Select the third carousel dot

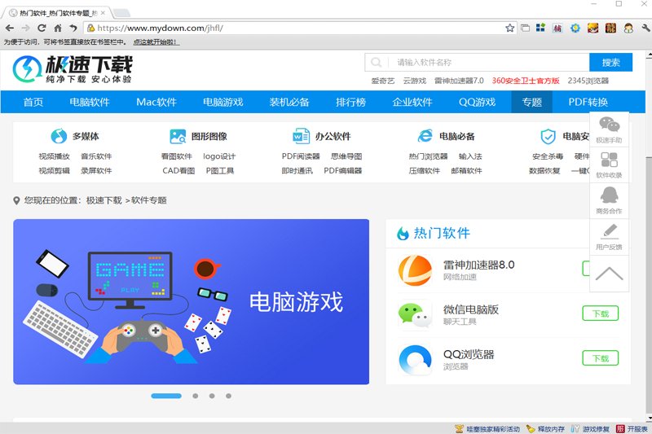[x=212, y=396]
